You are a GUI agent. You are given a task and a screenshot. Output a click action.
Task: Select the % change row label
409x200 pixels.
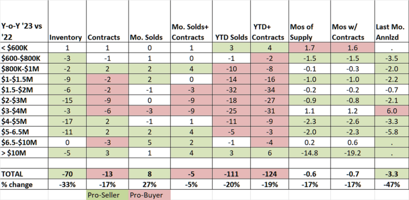click(x=24, y=185)
